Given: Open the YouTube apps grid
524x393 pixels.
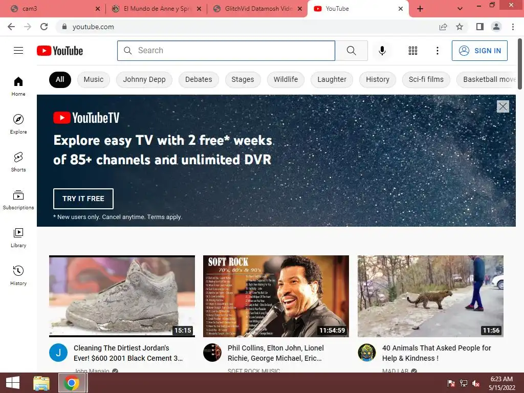Looking at the screenshot, I should click(x=413, y=51).
